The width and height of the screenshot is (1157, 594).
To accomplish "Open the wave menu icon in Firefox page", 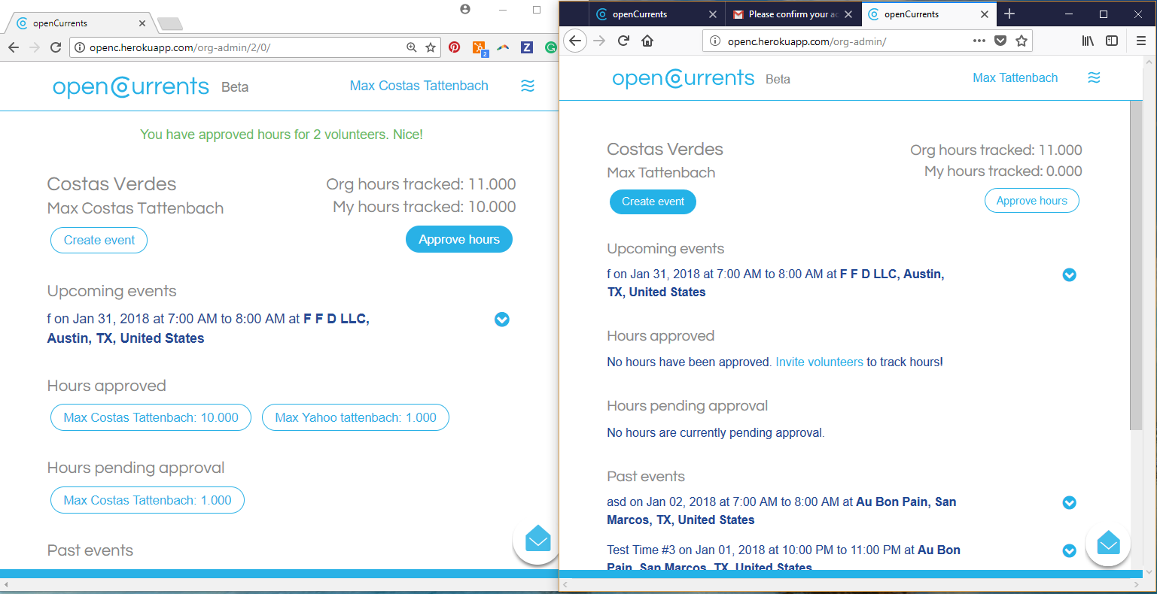I will click(x=1095, y=77).
